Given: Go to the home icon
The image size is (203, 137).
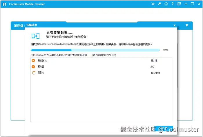Looking at the screenshot, I should pyautogui.click(x=166, y=4).
